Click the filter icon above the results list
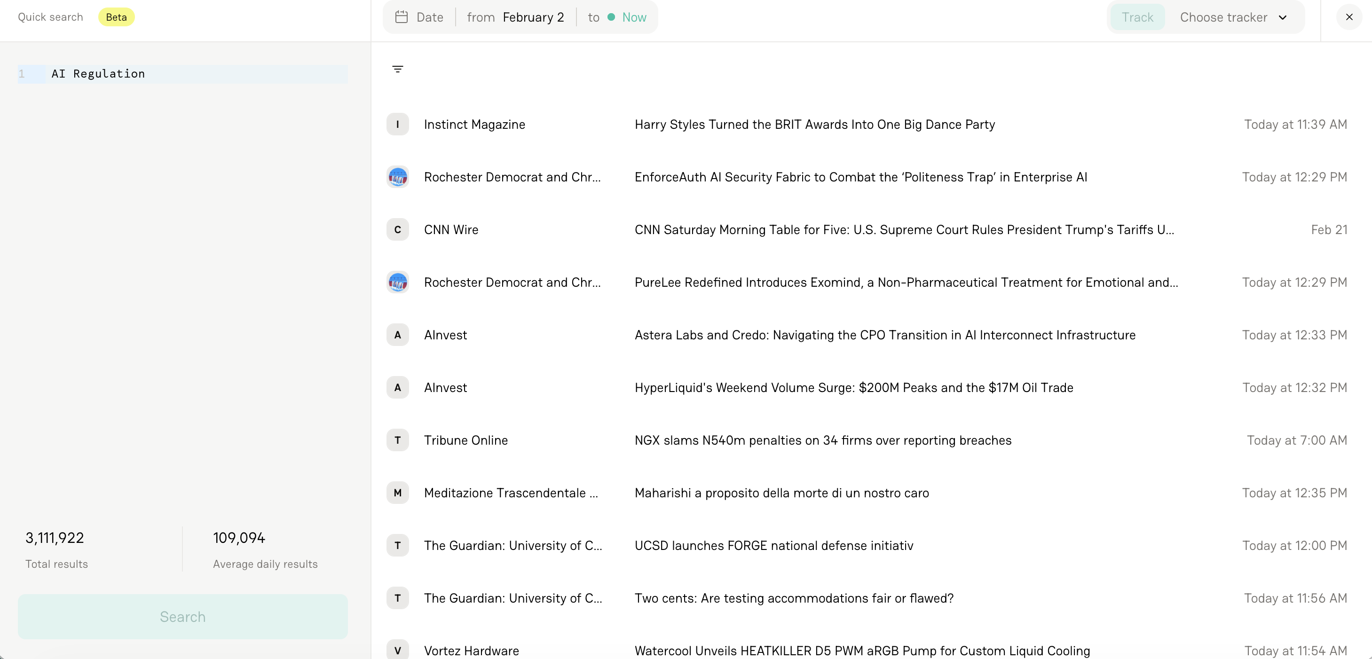1372x659 pixels. click(x=397, y=69)
